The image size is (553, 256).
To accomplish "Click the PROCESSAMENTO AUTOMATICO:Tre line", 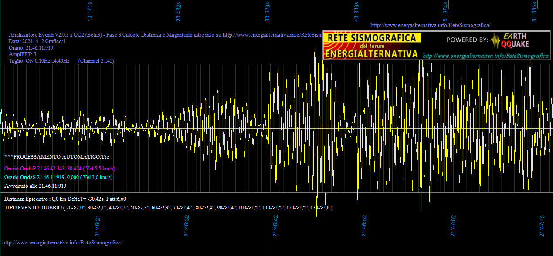I will click(x=57, y=156).
